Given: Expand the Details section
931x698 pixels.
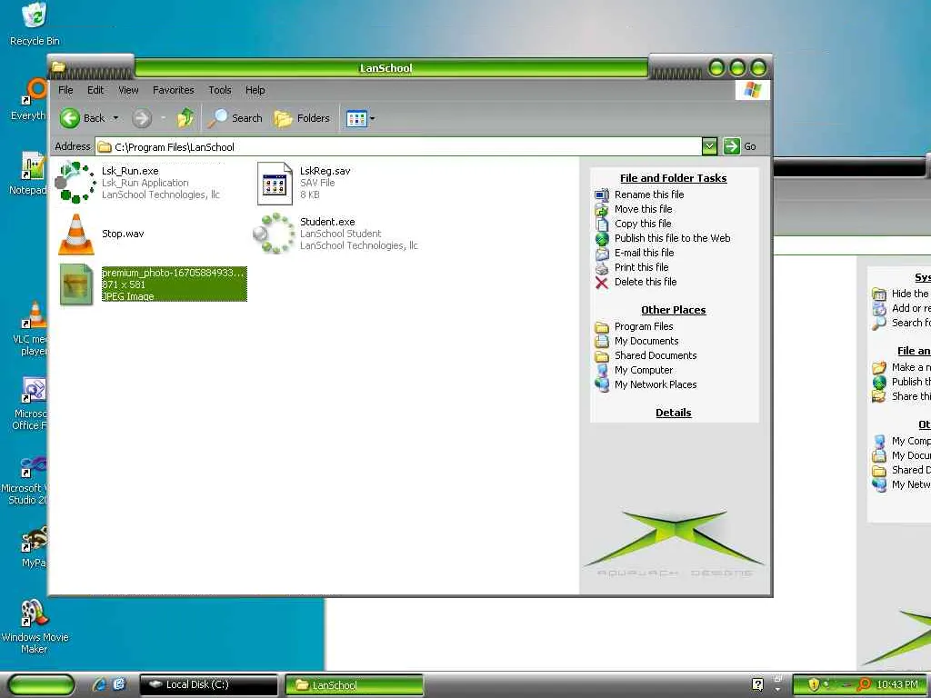Looking at the screenshot, I should 674,413.
